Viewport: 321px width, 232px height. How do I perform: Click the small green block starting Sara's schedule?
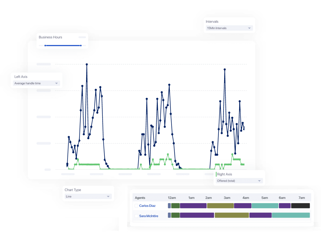(x=175, y=215)
